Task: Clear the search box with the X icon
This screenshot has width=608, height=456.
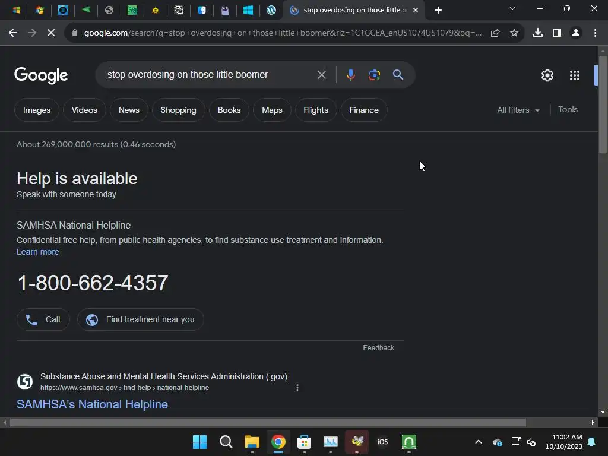Action: 321,75
